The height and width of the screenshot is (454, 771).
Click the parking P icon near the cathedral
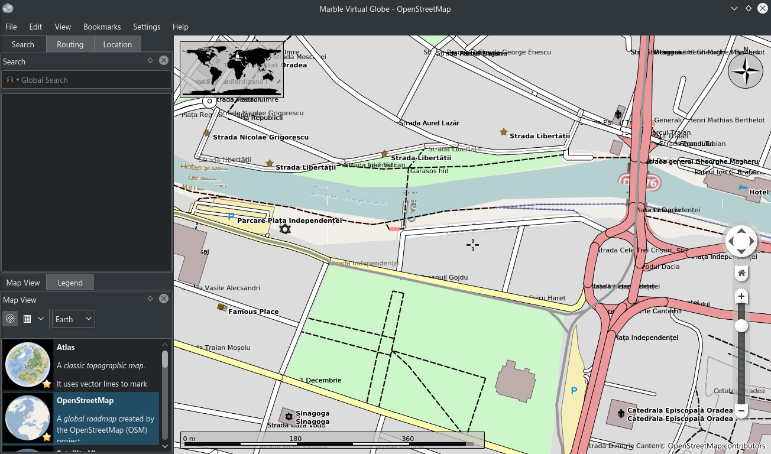pos(574,391)
